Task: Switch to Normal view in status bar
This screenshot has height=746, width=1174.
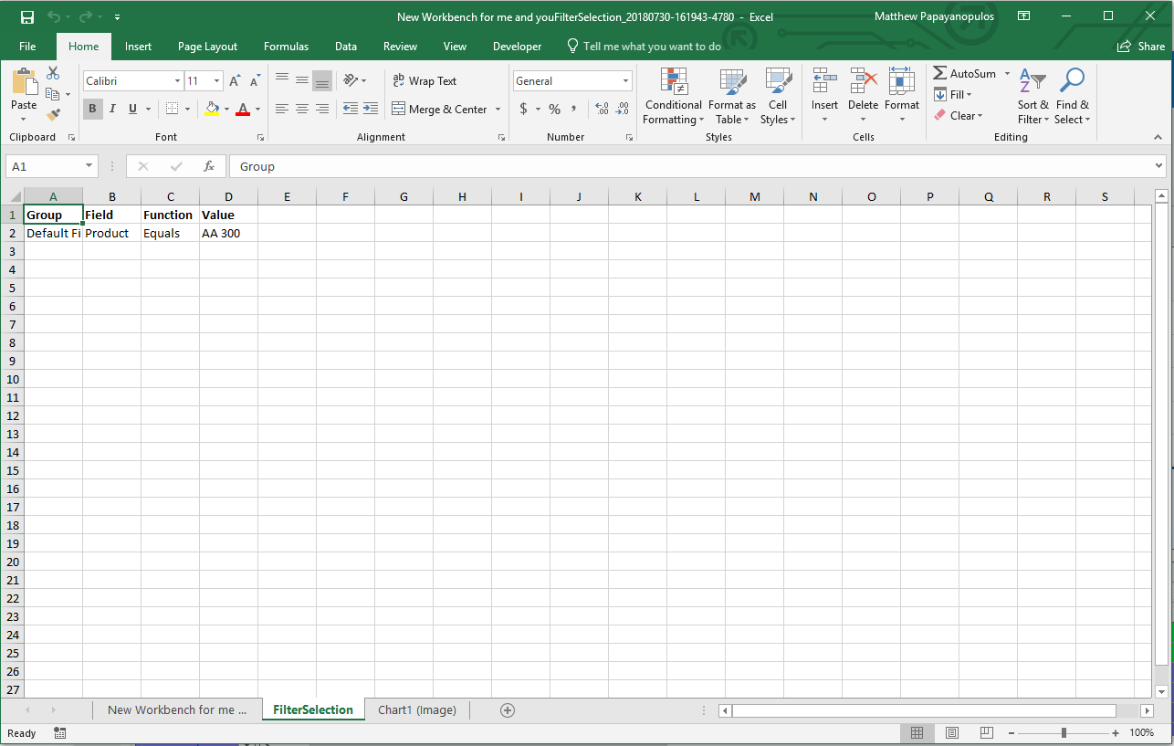Action: pyautogui.click(x=917, y=733)
